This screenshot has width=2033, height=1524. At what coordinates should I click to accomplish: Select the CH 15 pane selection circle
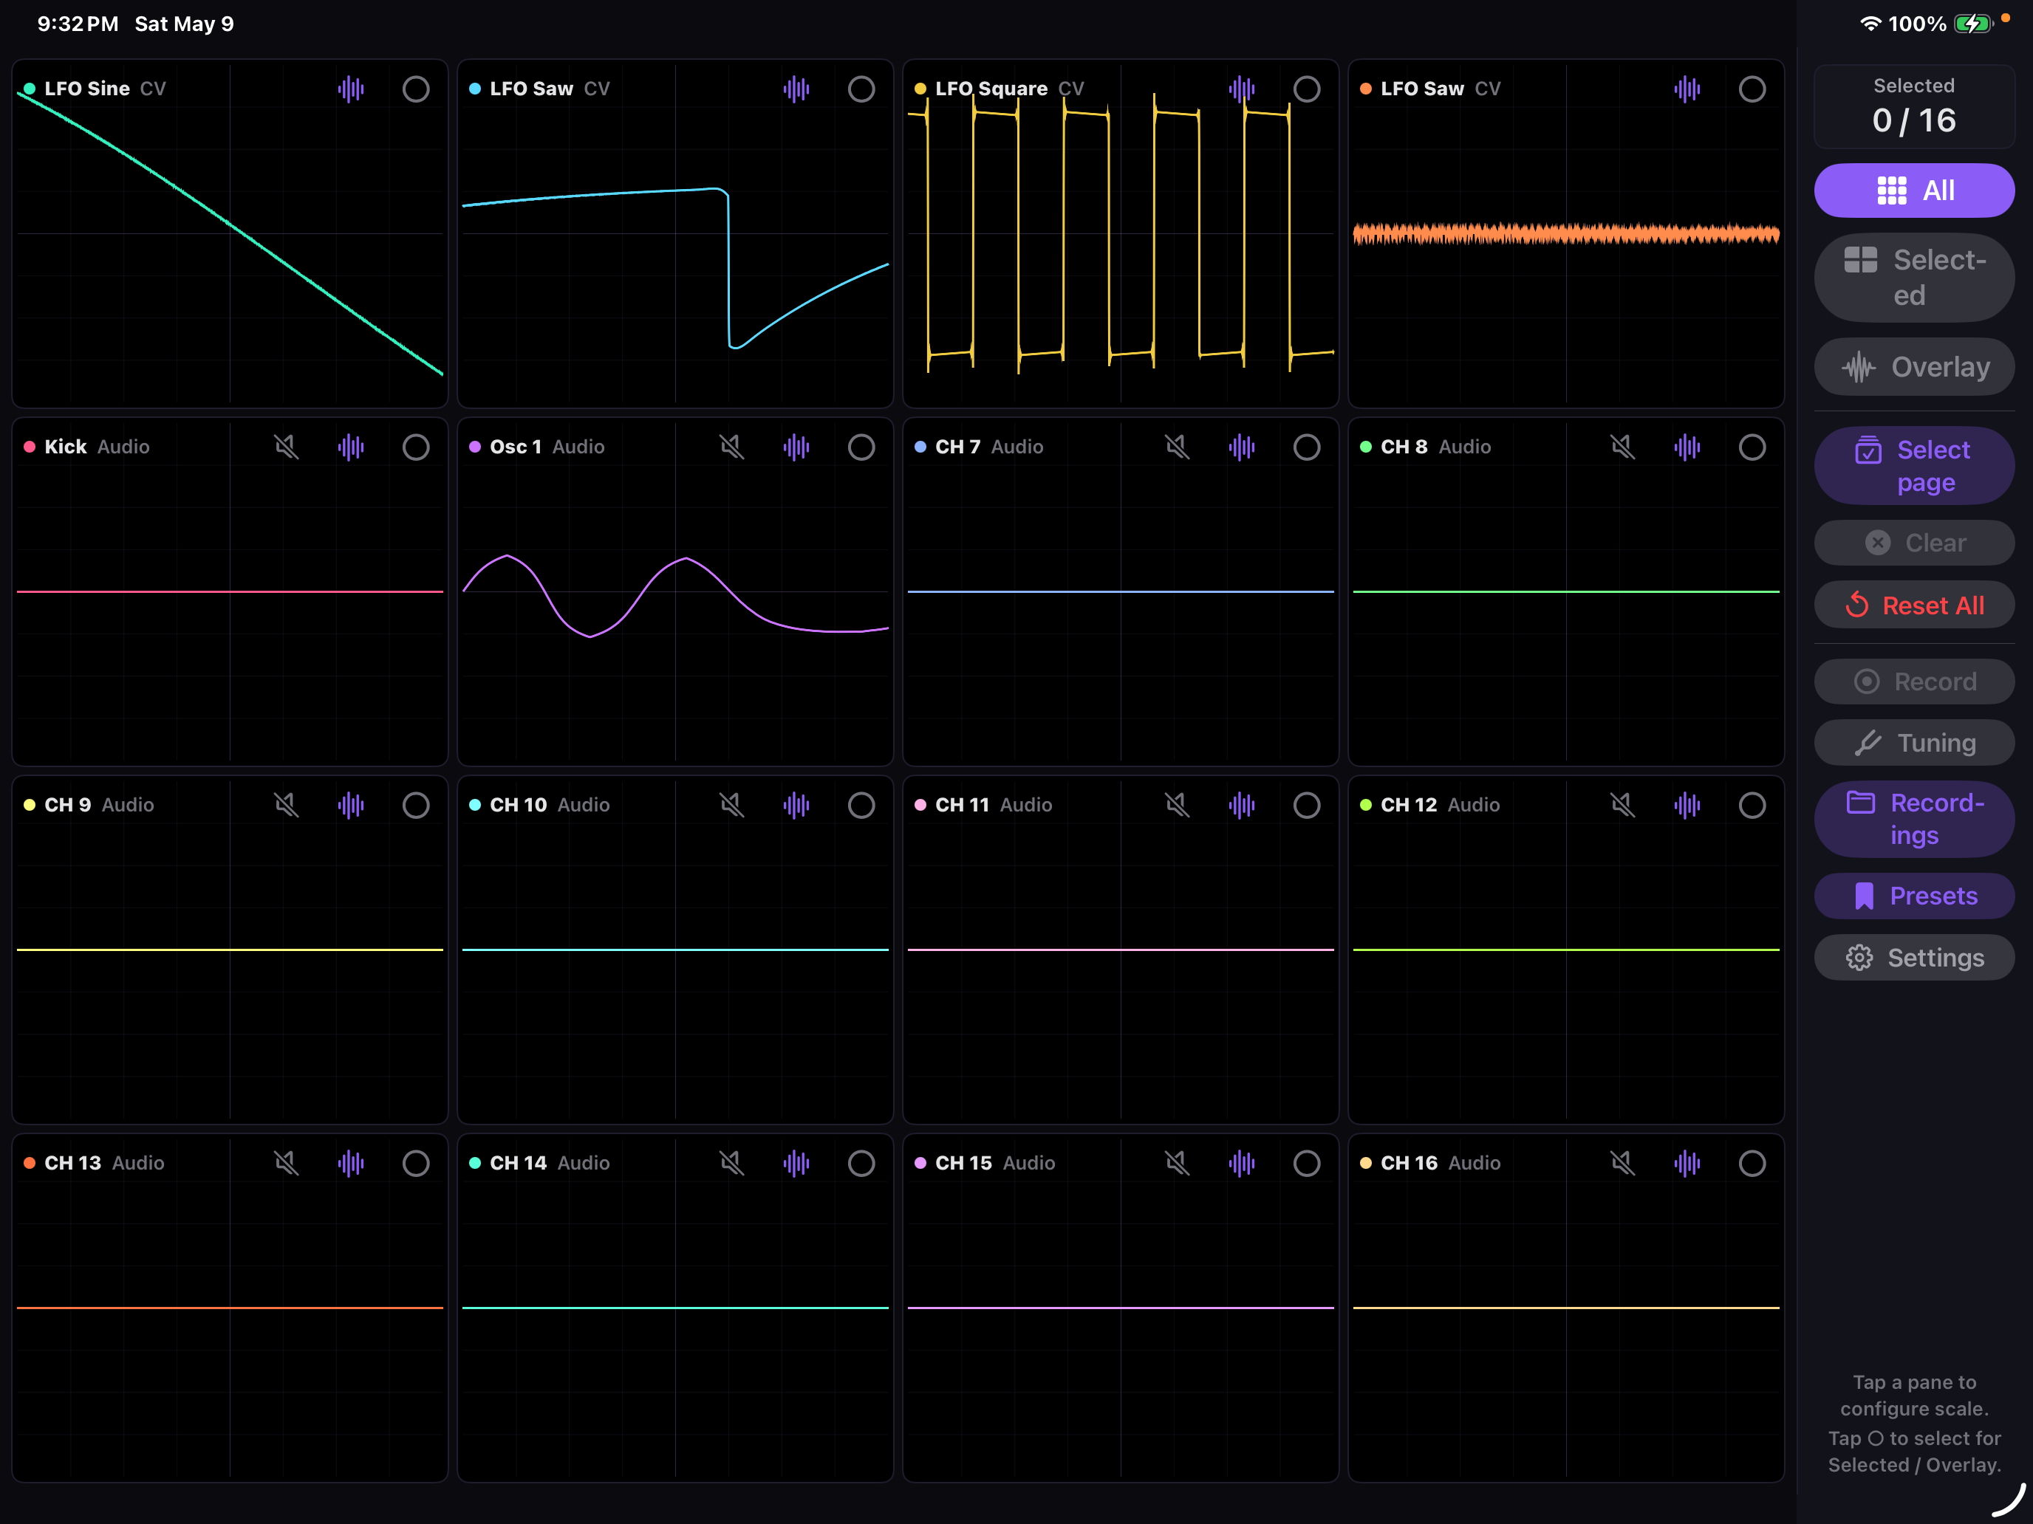click(x=1307, y=1164)
